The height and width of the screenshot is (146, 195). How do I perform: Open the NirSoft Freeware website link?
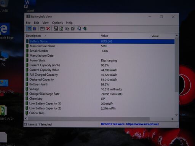tap(130, 124)
